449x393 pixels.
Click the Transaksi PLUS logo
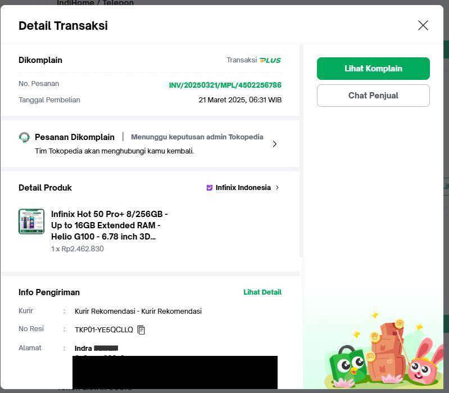tap(270, 60)
